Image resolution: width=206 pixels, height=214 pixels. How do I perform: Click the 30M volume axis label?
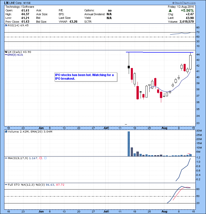(x=199, y=131)
